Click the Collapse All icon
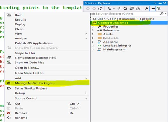Image resolution: width=168 pixels, height=122 pixels. (x=132, y=9)
